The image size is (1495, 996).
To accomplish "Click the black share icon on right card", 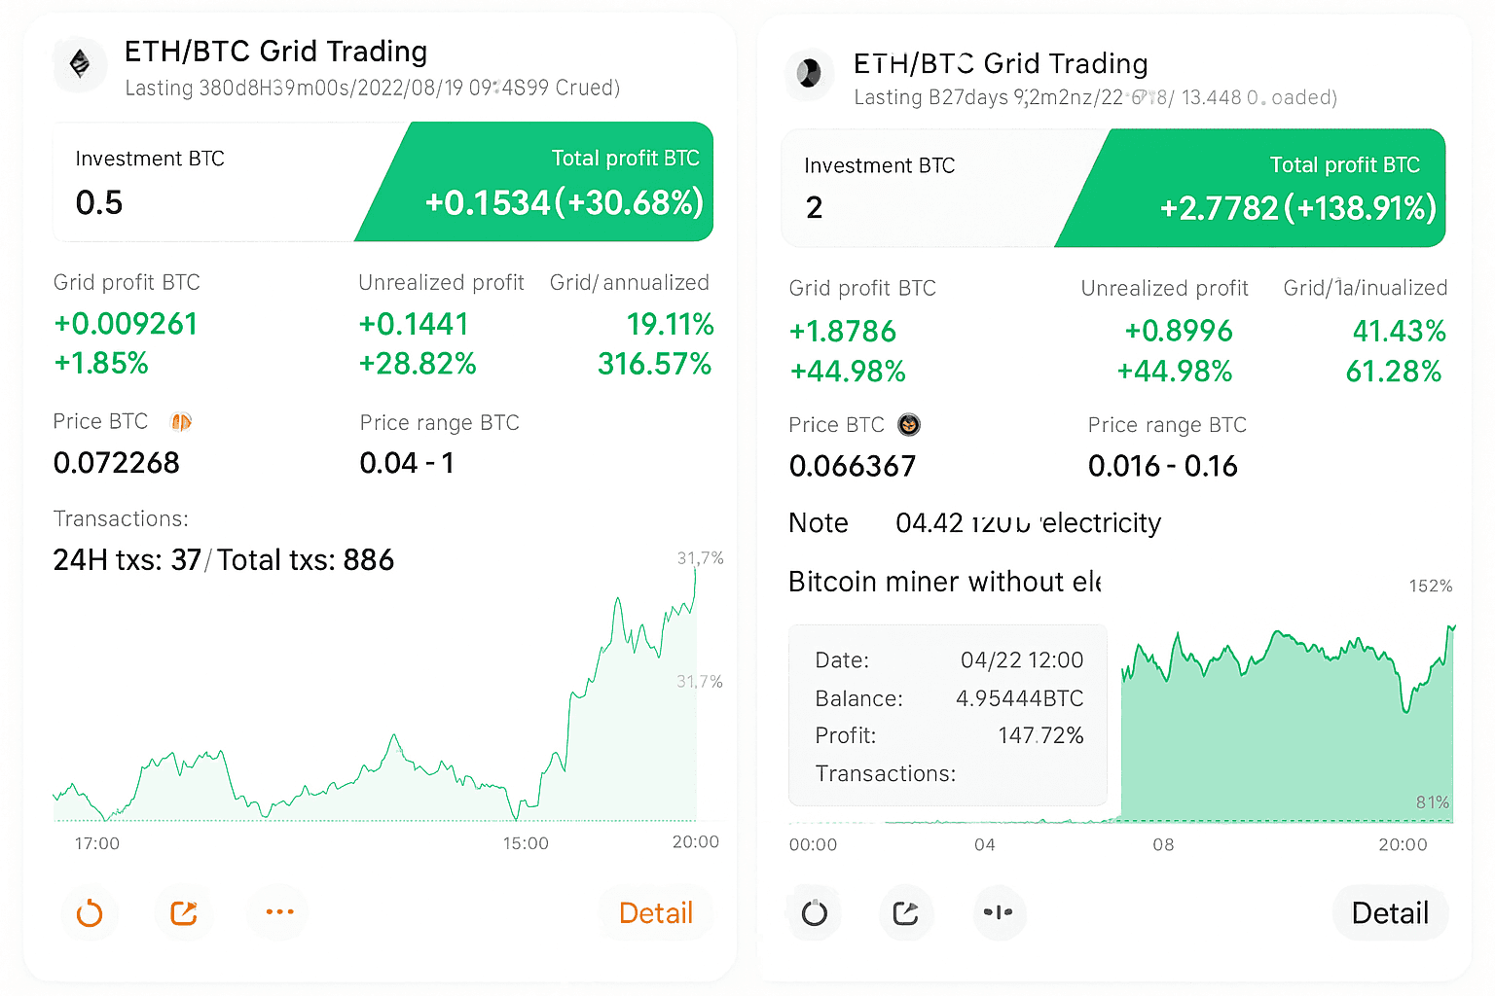I will (906, 912).
